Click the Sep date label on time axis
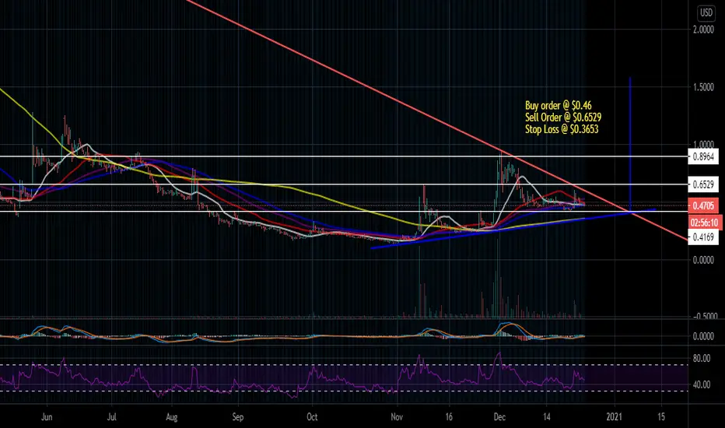 click(x=238, y=417)
